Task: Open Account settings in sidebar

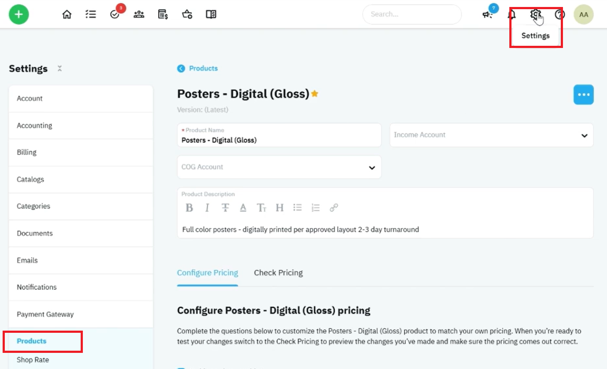Action: tap(81, 99)
